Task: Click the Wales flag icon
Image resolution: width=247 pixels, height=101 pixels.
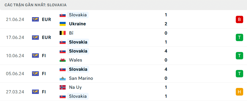Action: (63, 60)
